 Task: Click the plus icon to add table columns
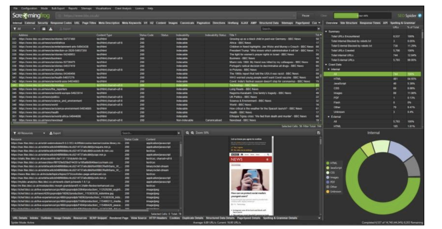320,34
